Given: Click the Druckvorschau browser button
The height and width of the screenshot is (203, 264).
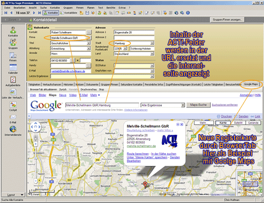Looking at the screenshot, I should (89, 89).
